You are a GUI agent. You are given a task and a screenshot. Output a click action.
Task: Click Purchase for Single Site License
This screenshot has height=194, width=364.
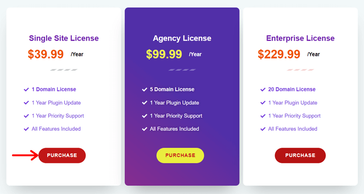[62, 155]
